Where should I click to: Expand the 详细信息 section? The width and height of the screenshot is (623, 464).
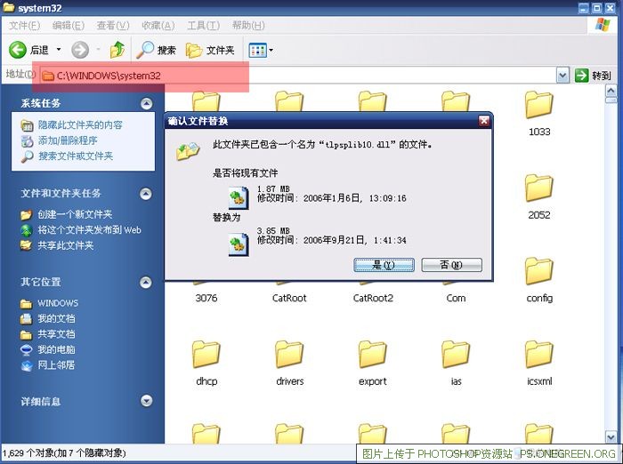tap(146, 401)
